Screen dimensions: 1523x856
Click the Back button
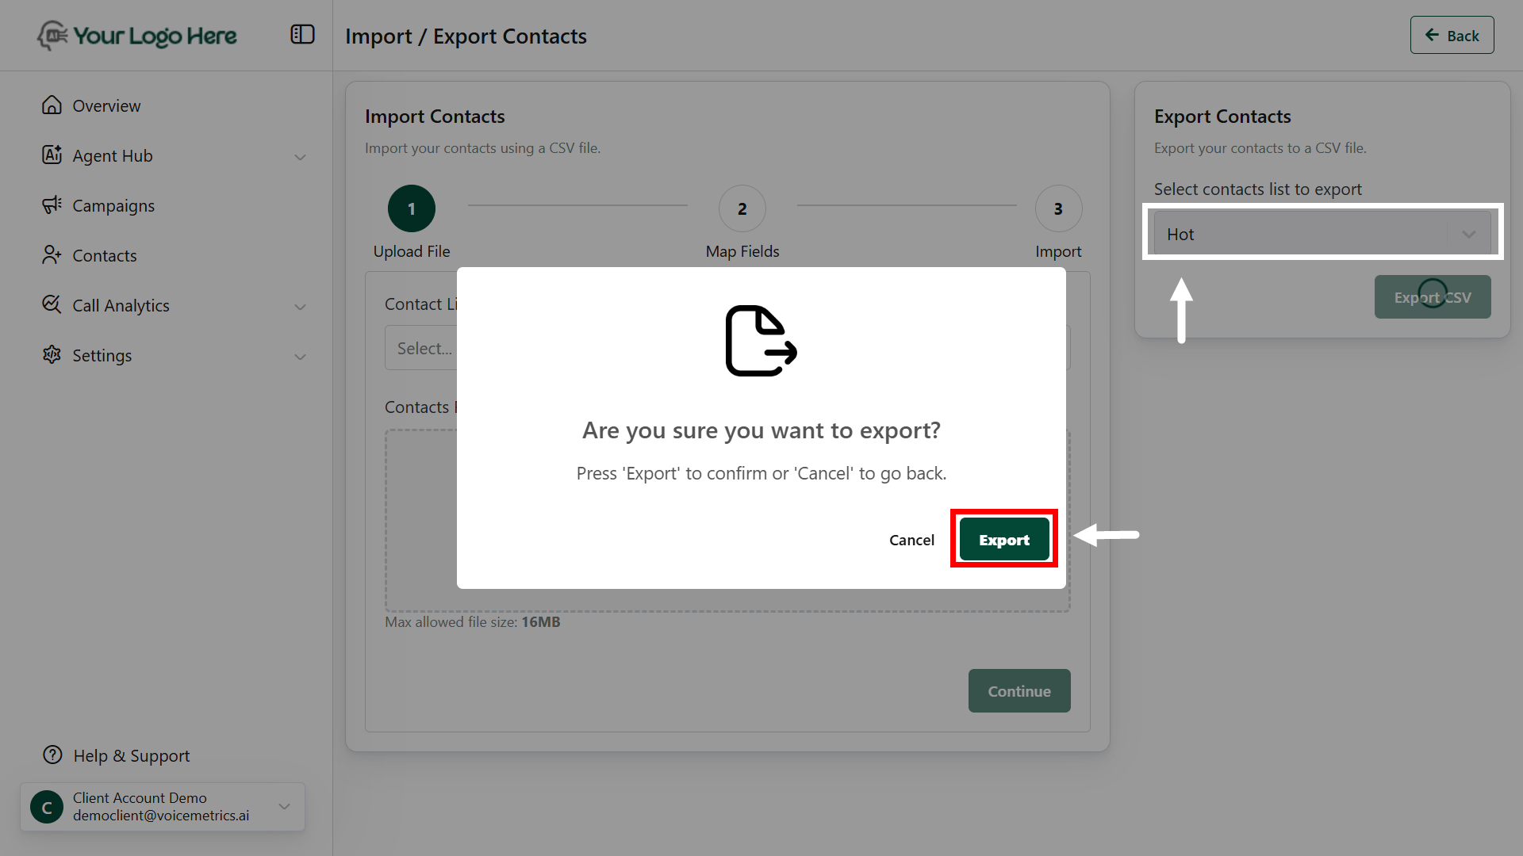tap(1452, 36)
